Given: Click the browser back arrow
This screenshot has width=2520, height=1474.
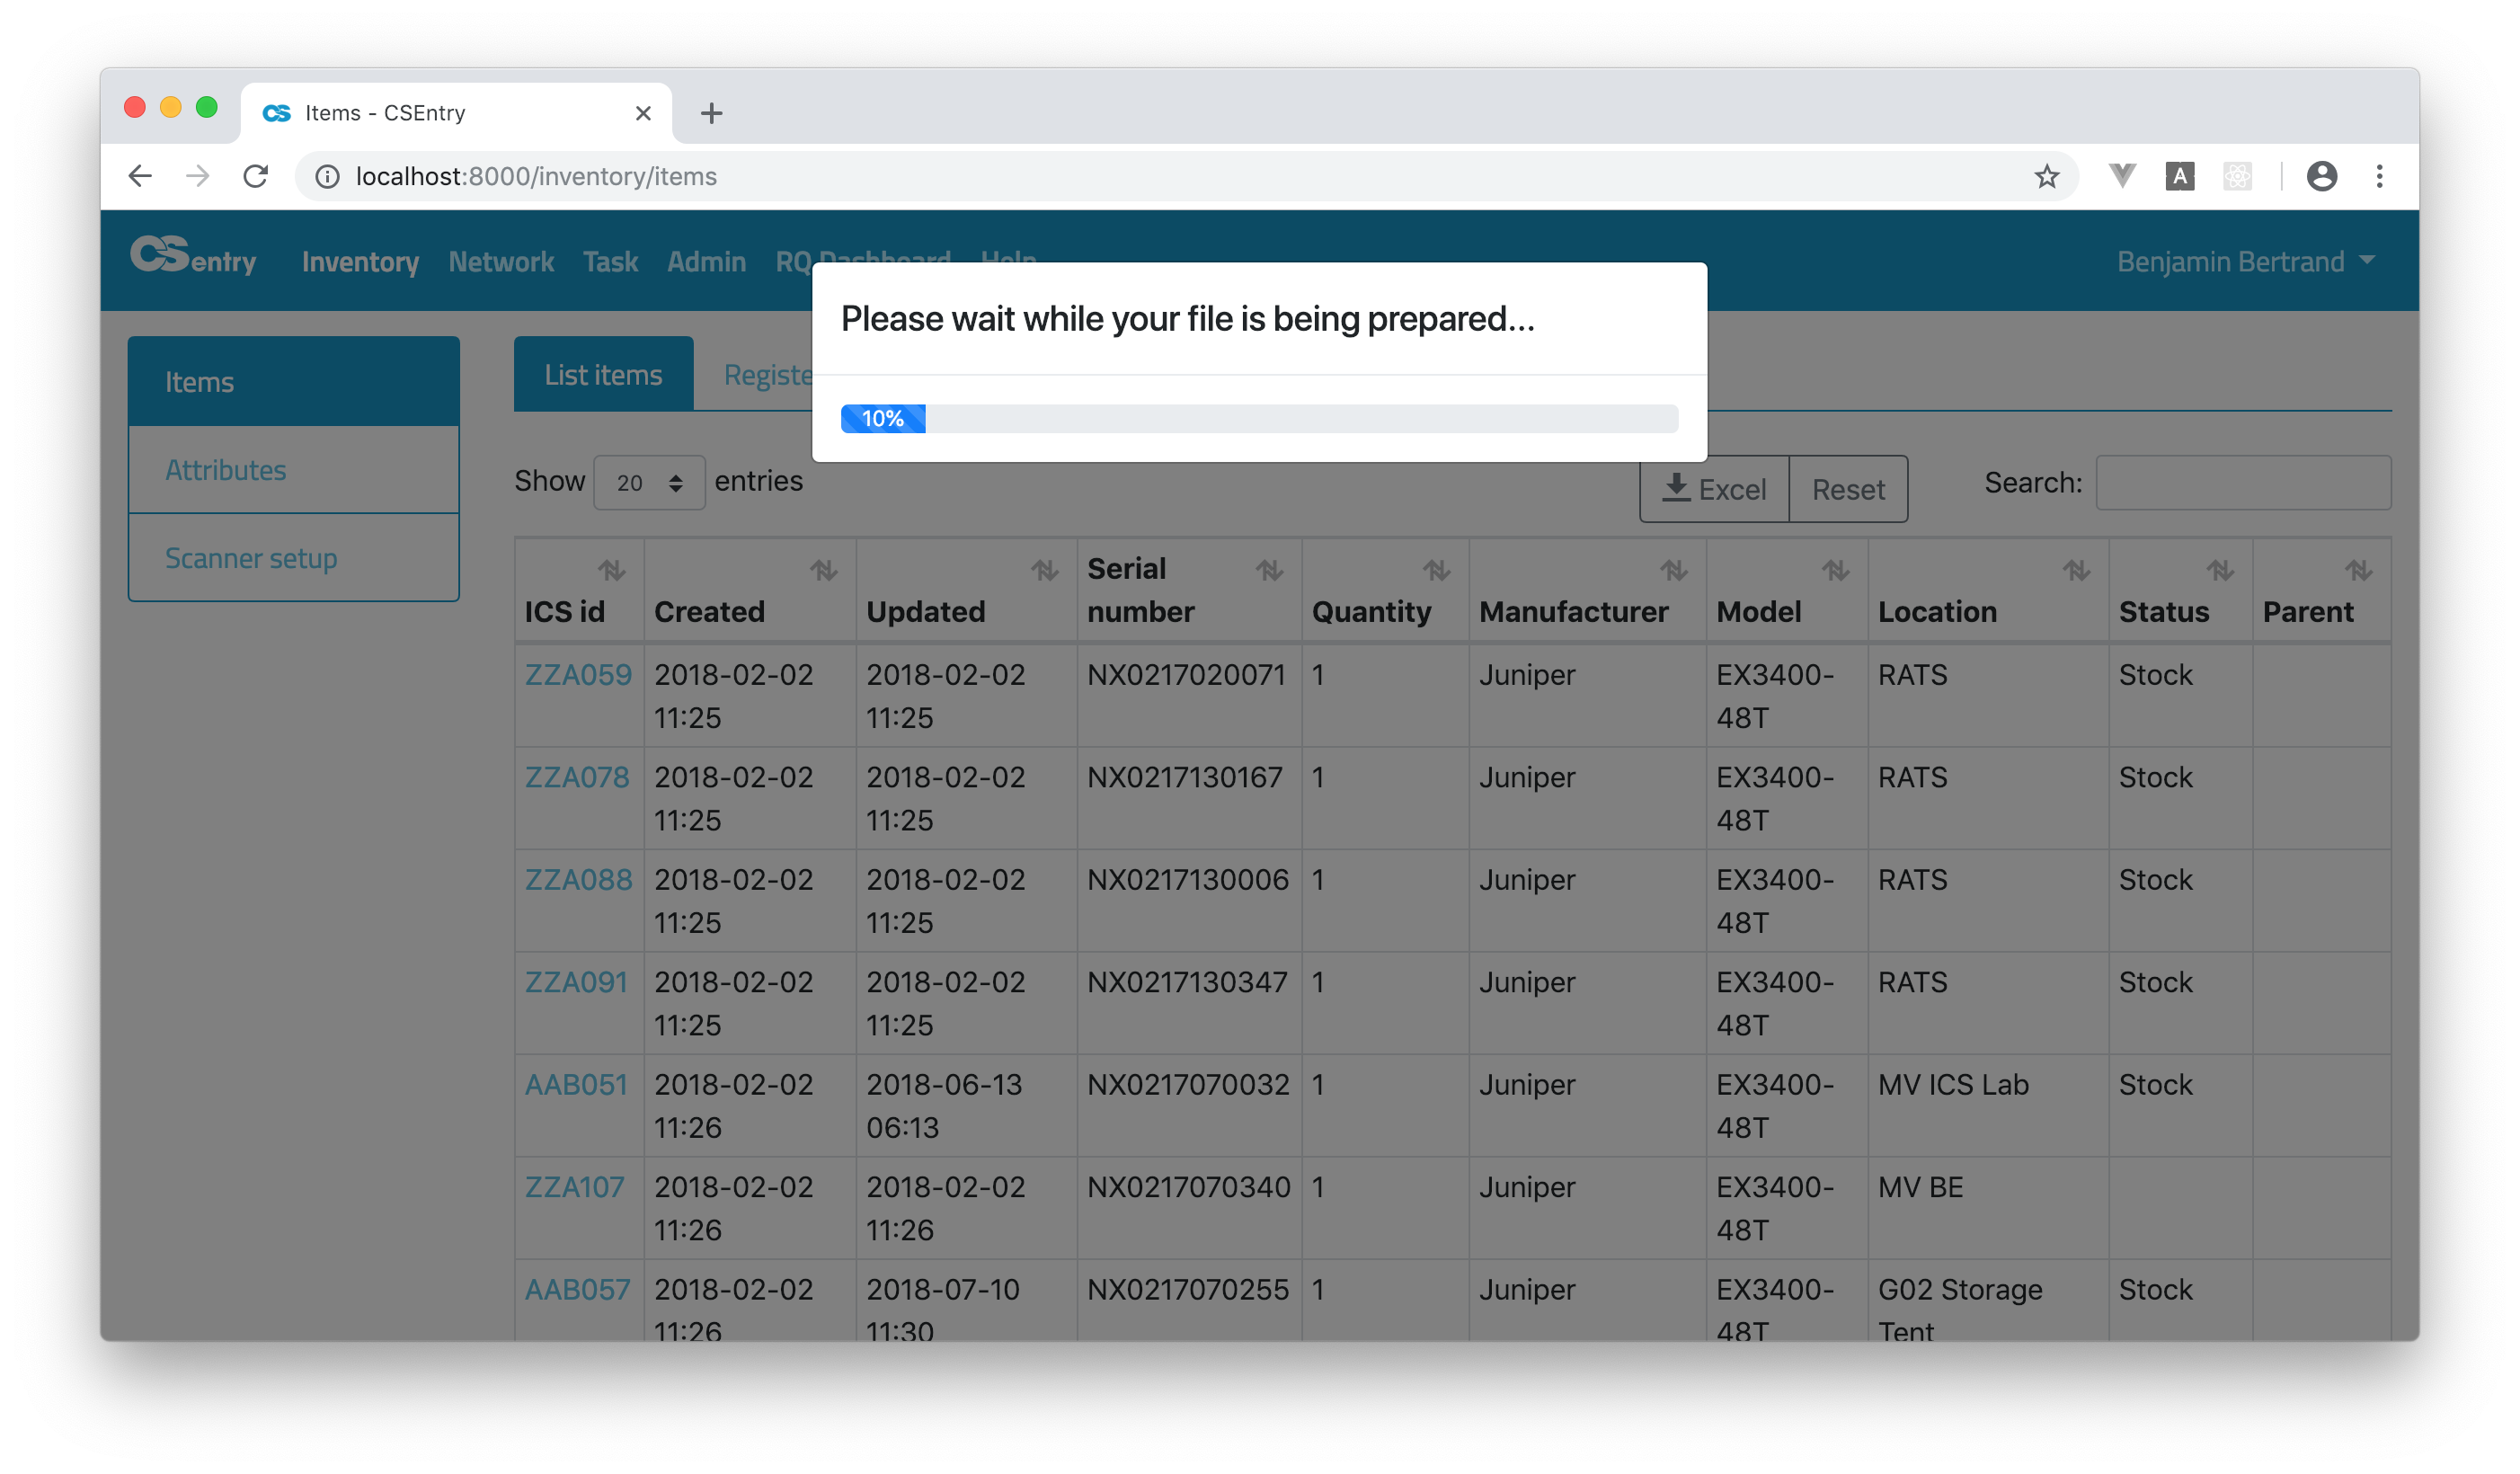Looking at the screenshot, I should click(x=140, y=176).
